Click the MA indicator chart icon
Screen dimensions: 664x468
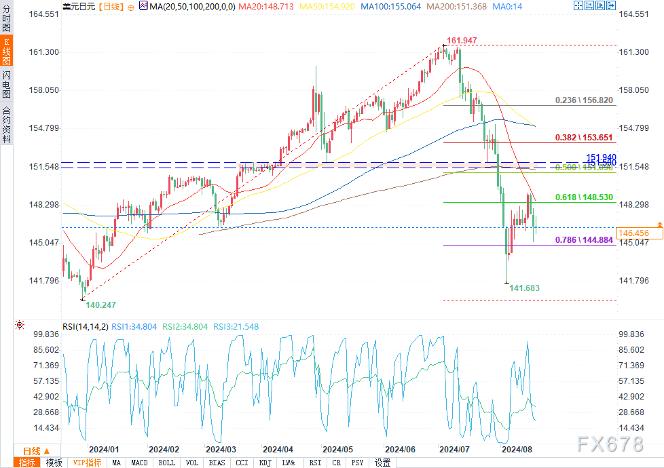pos(143,6)
